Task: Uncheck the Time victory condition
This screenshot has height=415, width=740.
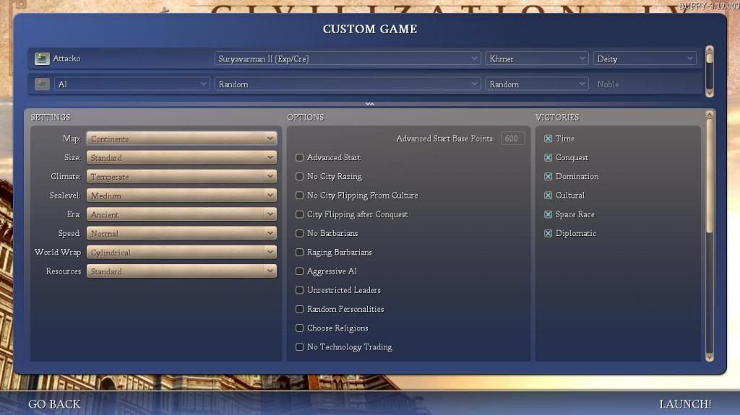Action: 548,139
